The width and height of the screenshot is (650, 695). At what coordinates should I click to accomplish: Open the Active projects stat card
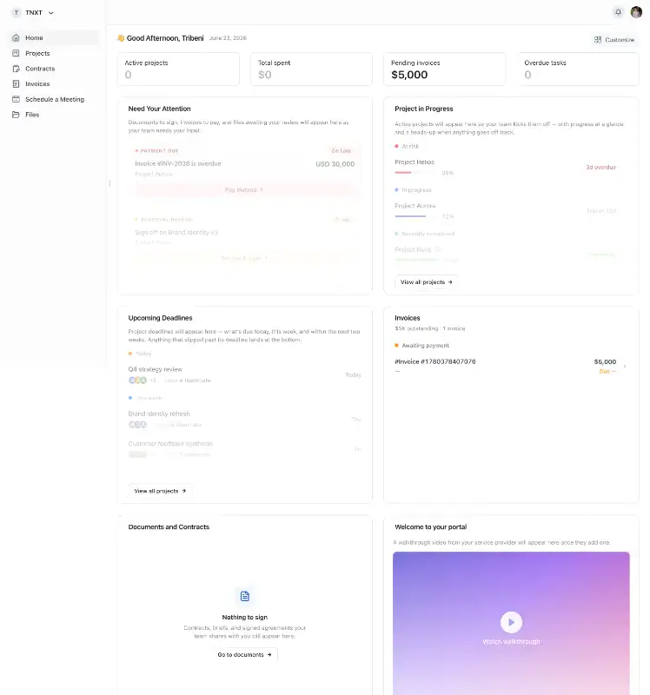tap(178, 69)
